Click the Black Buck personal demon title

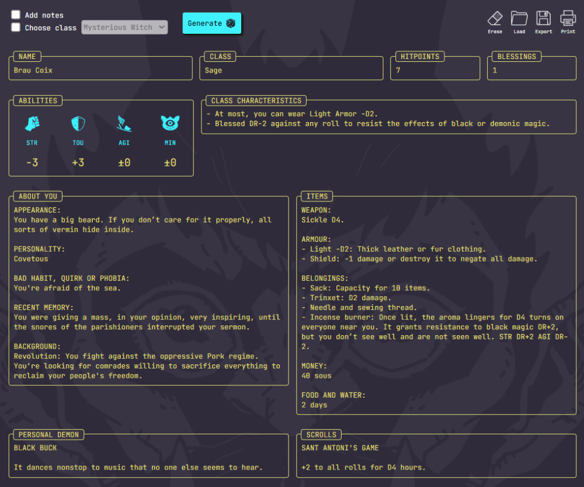click(36, 448)
